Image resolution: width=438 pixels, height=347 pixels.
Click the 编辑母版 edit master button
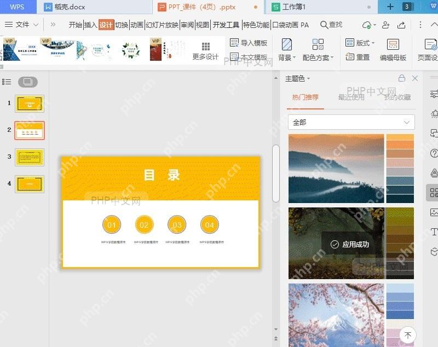coord(393,50)
